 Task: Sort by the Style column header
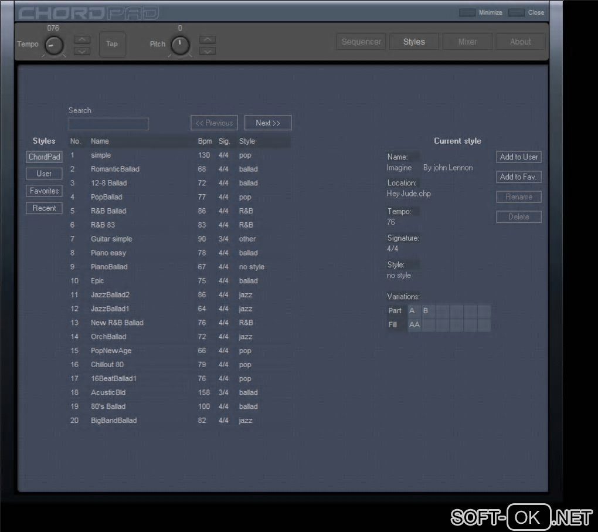click(x=247, y=141)
